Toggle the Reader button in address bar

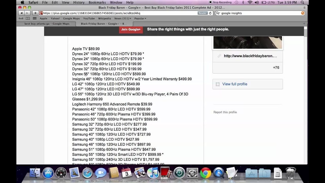203,13
